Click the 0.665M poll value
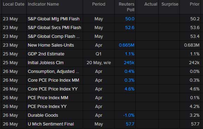This screenshot has width=203, height=129. point(127,45)
